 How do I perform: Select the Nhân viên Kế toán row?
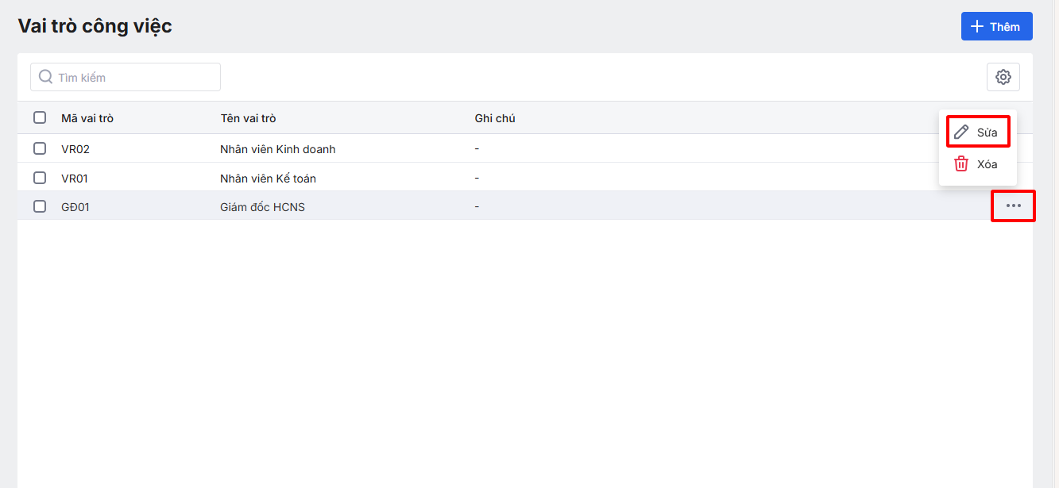268,179
